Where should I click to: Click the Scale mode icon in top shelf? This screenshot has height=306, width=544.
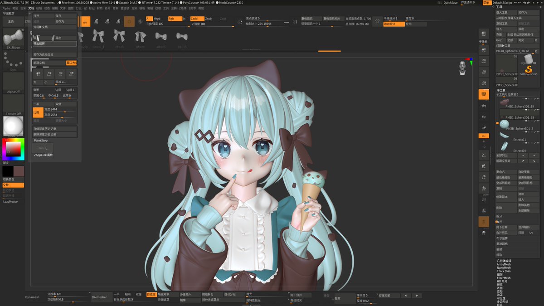108,21
